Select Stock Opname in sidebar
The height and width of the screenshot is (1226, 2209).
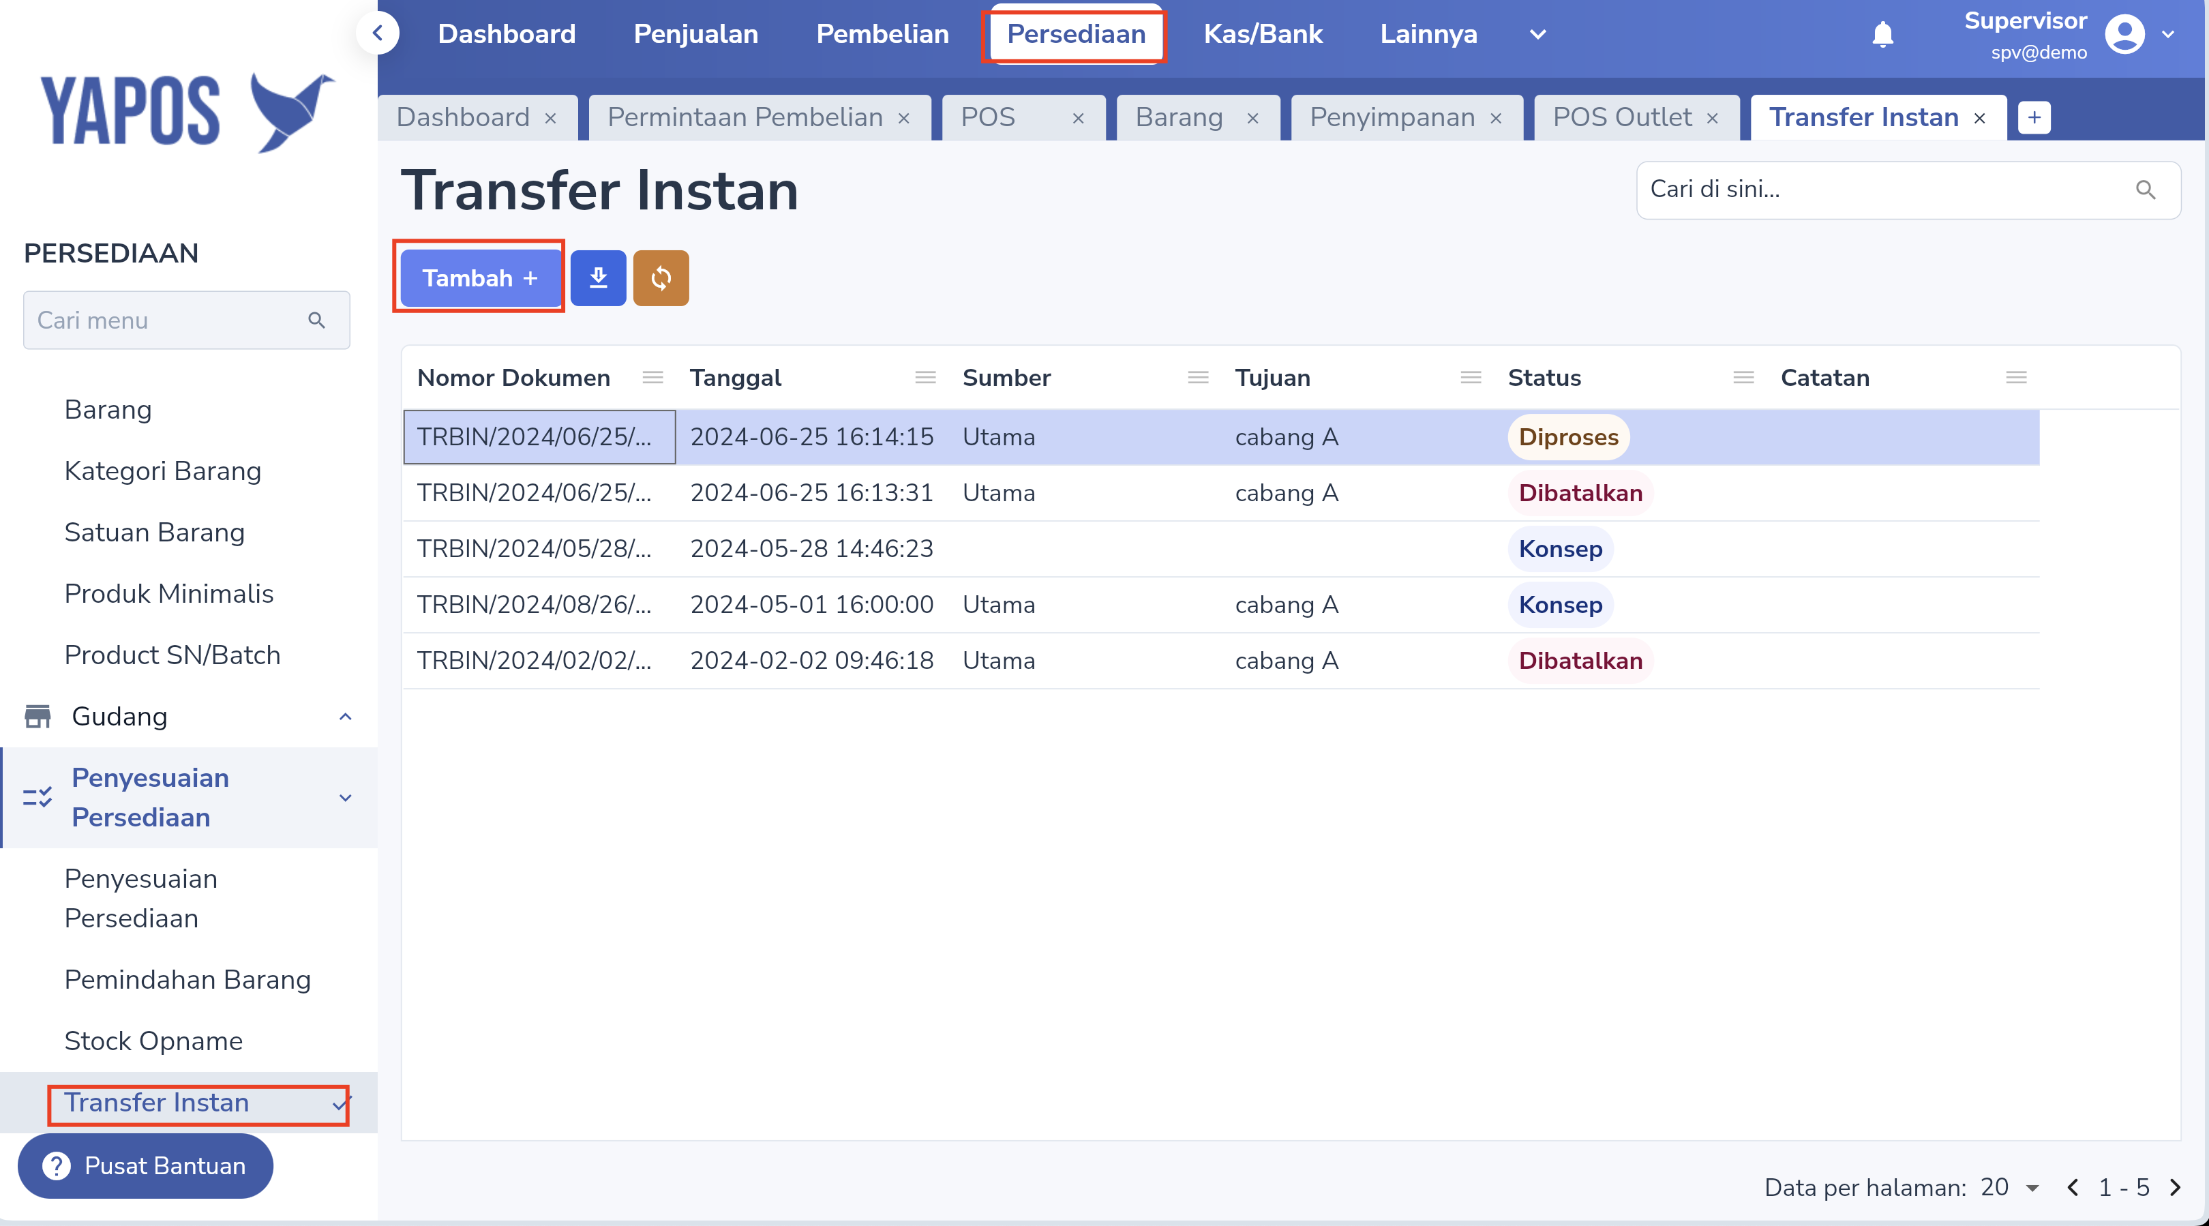pyautogui.click(x=153, y=1041)
